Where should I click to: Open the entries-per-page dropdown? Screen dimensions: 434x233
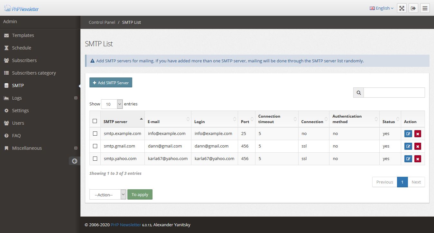tap(112, 104)
